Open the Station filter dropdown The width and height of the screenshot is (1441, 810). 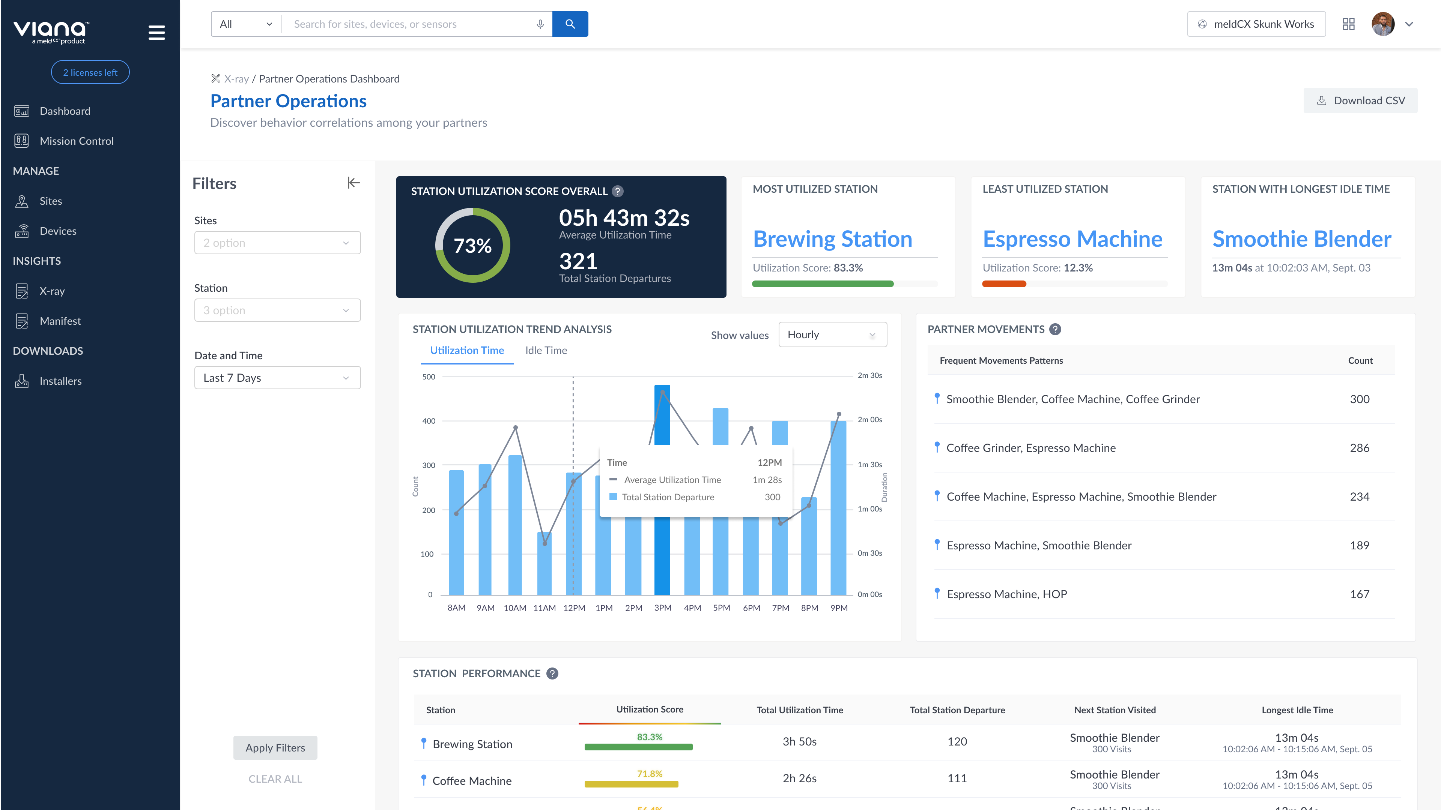277,310
